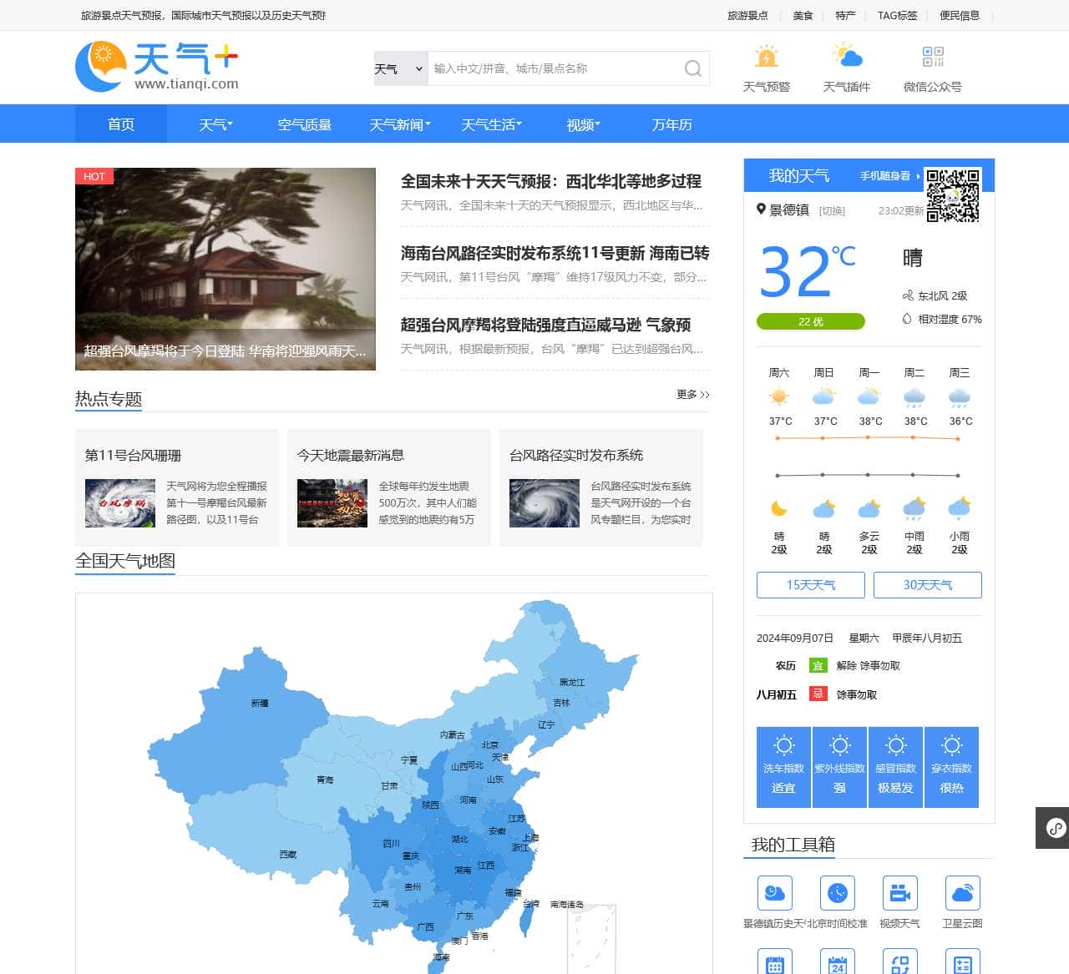Open the HOT typhoon featured image
Image resolution: width=1069 pixels, height=974 pixels.
pos(225,269)
